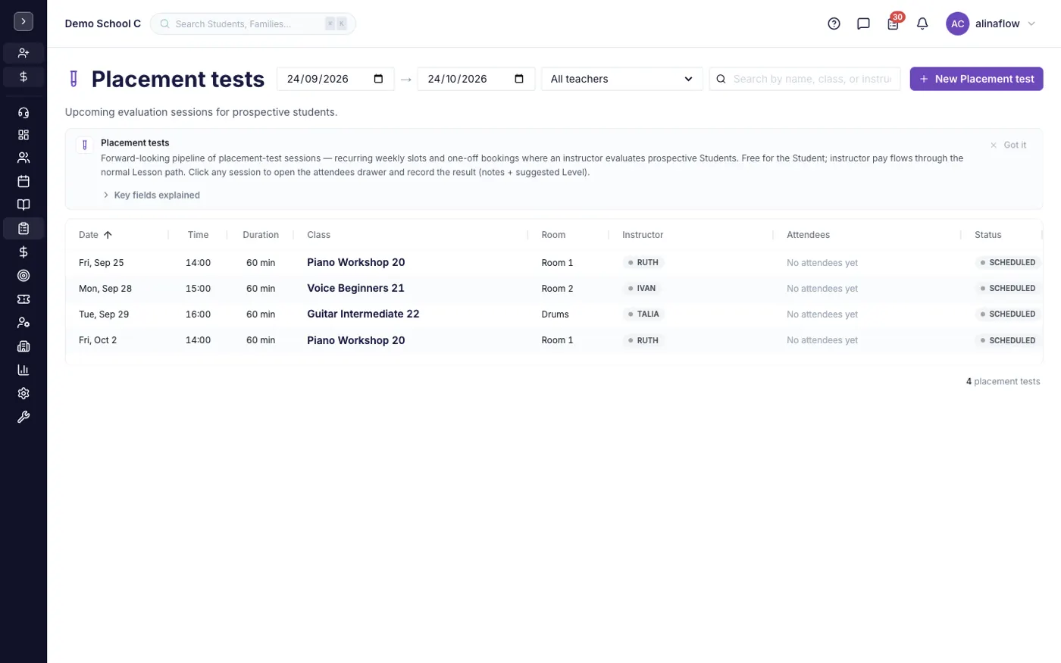The image size is (1061, 663).
Task: Click the Search by name, class field
Action: tap(805, 79)
